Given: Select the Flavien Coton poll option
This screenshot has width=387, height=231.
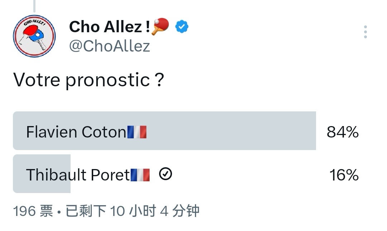Looking at the screenshot, I should (76, 132).
